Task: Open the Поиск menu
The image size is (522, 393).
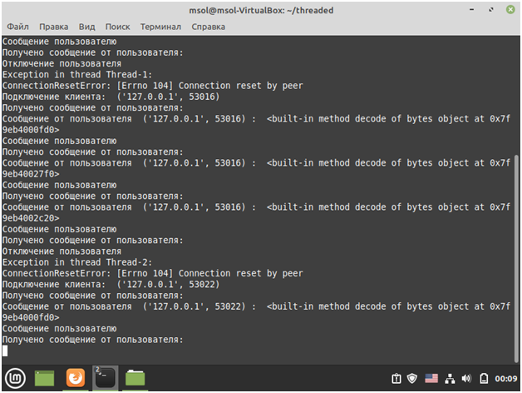Action: (x=117, y=27)
